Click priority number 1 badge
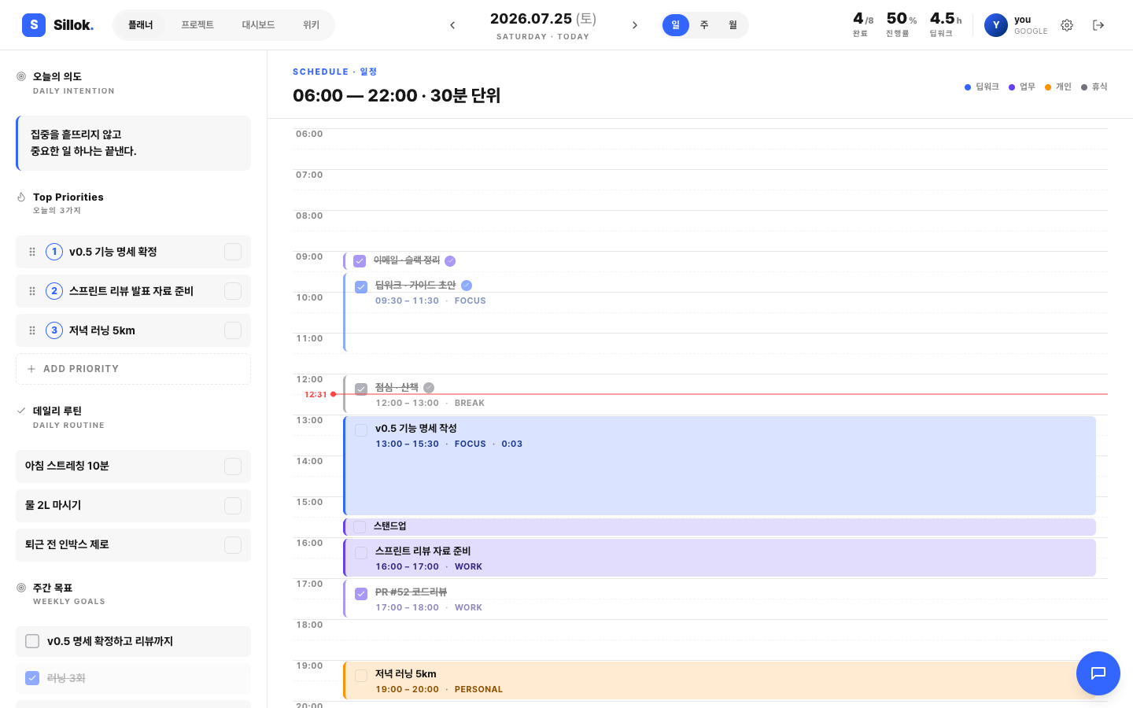This screenshot has width=1133, height=708. click(x=54, y=252)
